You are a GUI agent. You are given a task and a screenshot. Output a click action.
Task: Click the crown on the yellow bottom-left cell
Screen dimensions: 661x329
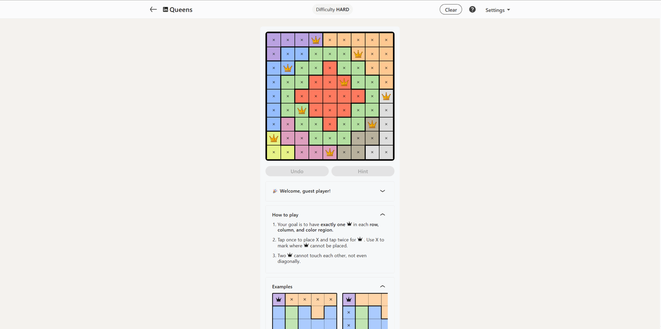273,138
